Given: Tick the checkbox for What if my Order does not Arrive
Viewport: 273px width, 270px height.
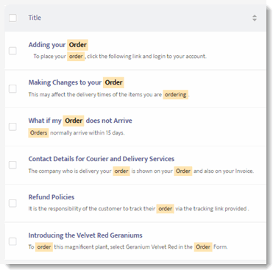Looking at the screenshot, I should point(13,127).
